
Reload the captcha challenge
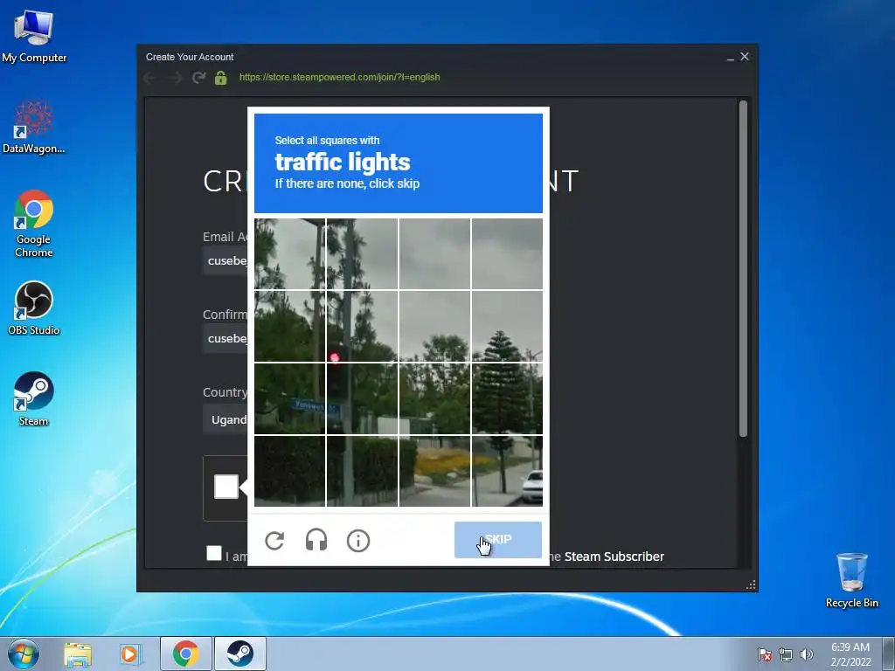coord(274,540)
